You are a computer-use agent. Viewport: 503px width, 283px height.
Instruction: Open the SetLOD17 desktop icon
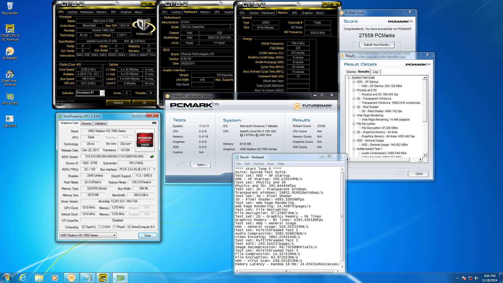coord(10,121)
